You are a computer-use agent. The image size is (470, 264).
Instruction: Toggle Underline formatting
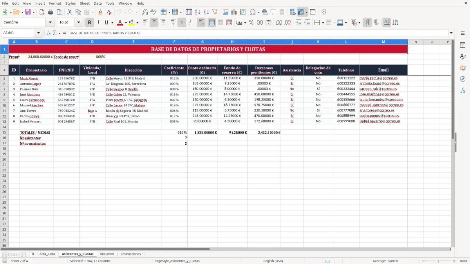tap(106, 23)
